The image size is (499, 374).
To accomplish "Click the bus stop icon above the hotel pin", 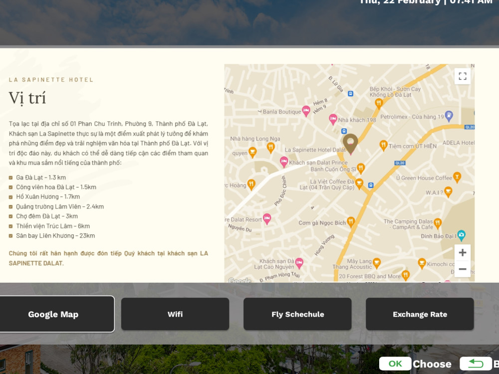I will tap(344, 131).
